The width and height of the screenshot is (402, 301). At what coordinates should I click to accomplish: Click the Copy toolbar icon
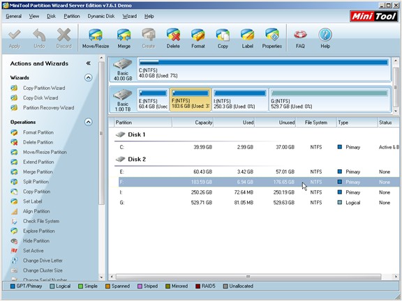click(223, 38)
